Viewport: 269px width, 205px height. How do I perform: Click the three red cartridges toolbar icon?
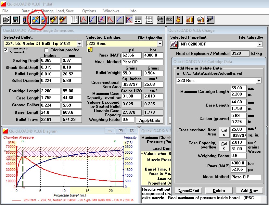(x=190, y=20)
